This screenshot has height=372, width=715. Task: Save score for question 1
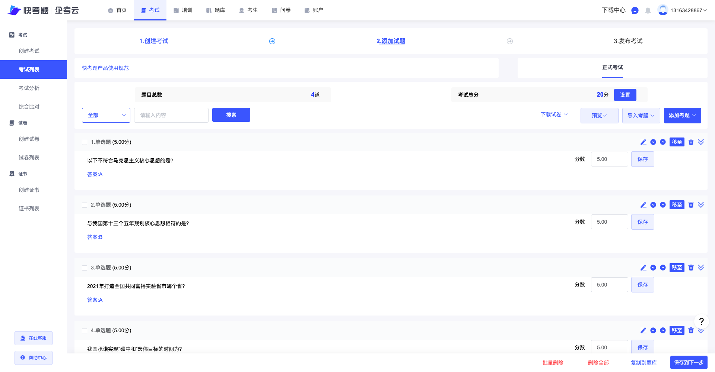click(x=643, y=159)
